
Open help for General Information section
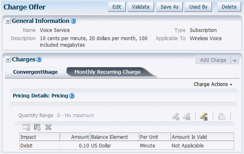(73, 21)
